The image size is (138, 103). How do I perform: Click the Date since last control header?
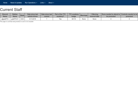47,15
